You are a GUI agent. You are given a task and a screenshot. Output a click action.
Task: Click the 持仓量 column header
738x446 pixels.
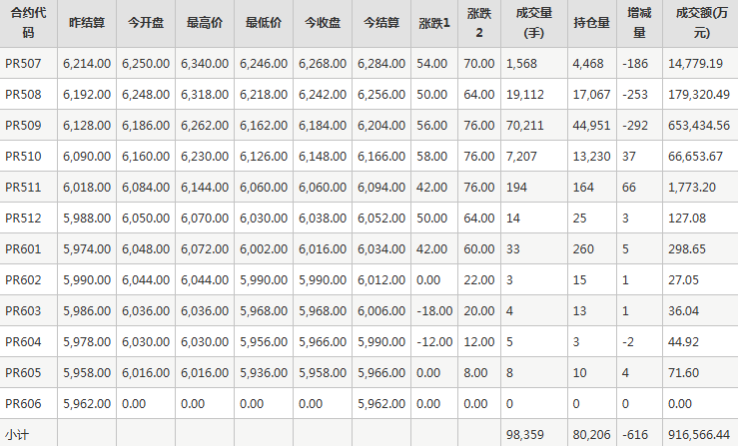tap(591, 23)
